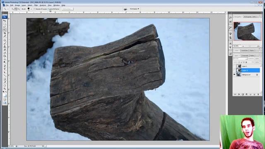
Task: Open Layers panel options menu
Action: (x=260, y=55)
